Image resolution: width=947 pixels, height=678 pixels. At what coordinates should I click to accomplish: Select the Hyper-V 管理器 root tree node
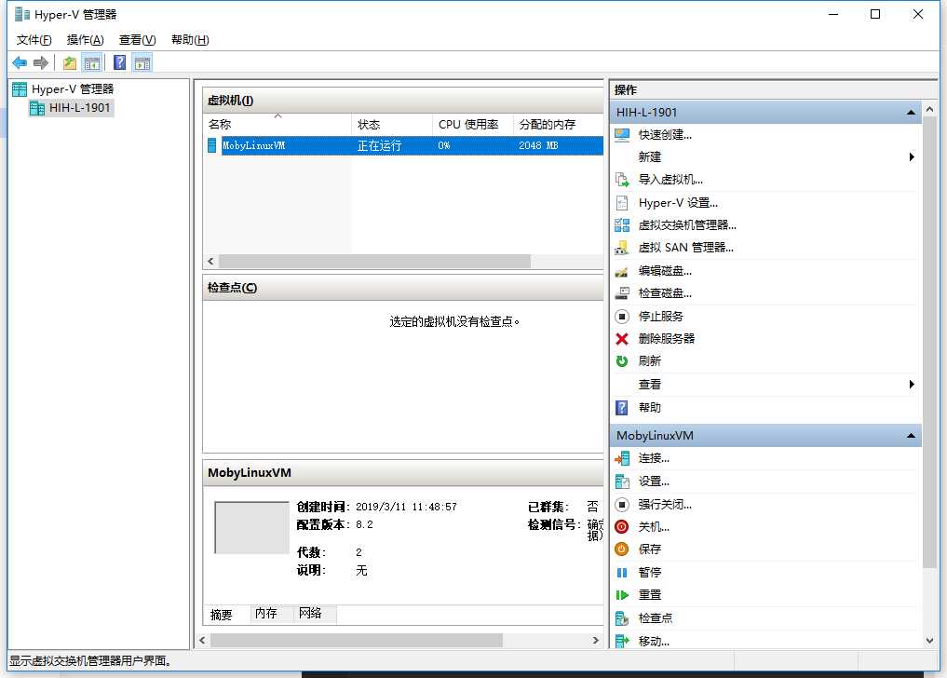pos(73,88)
